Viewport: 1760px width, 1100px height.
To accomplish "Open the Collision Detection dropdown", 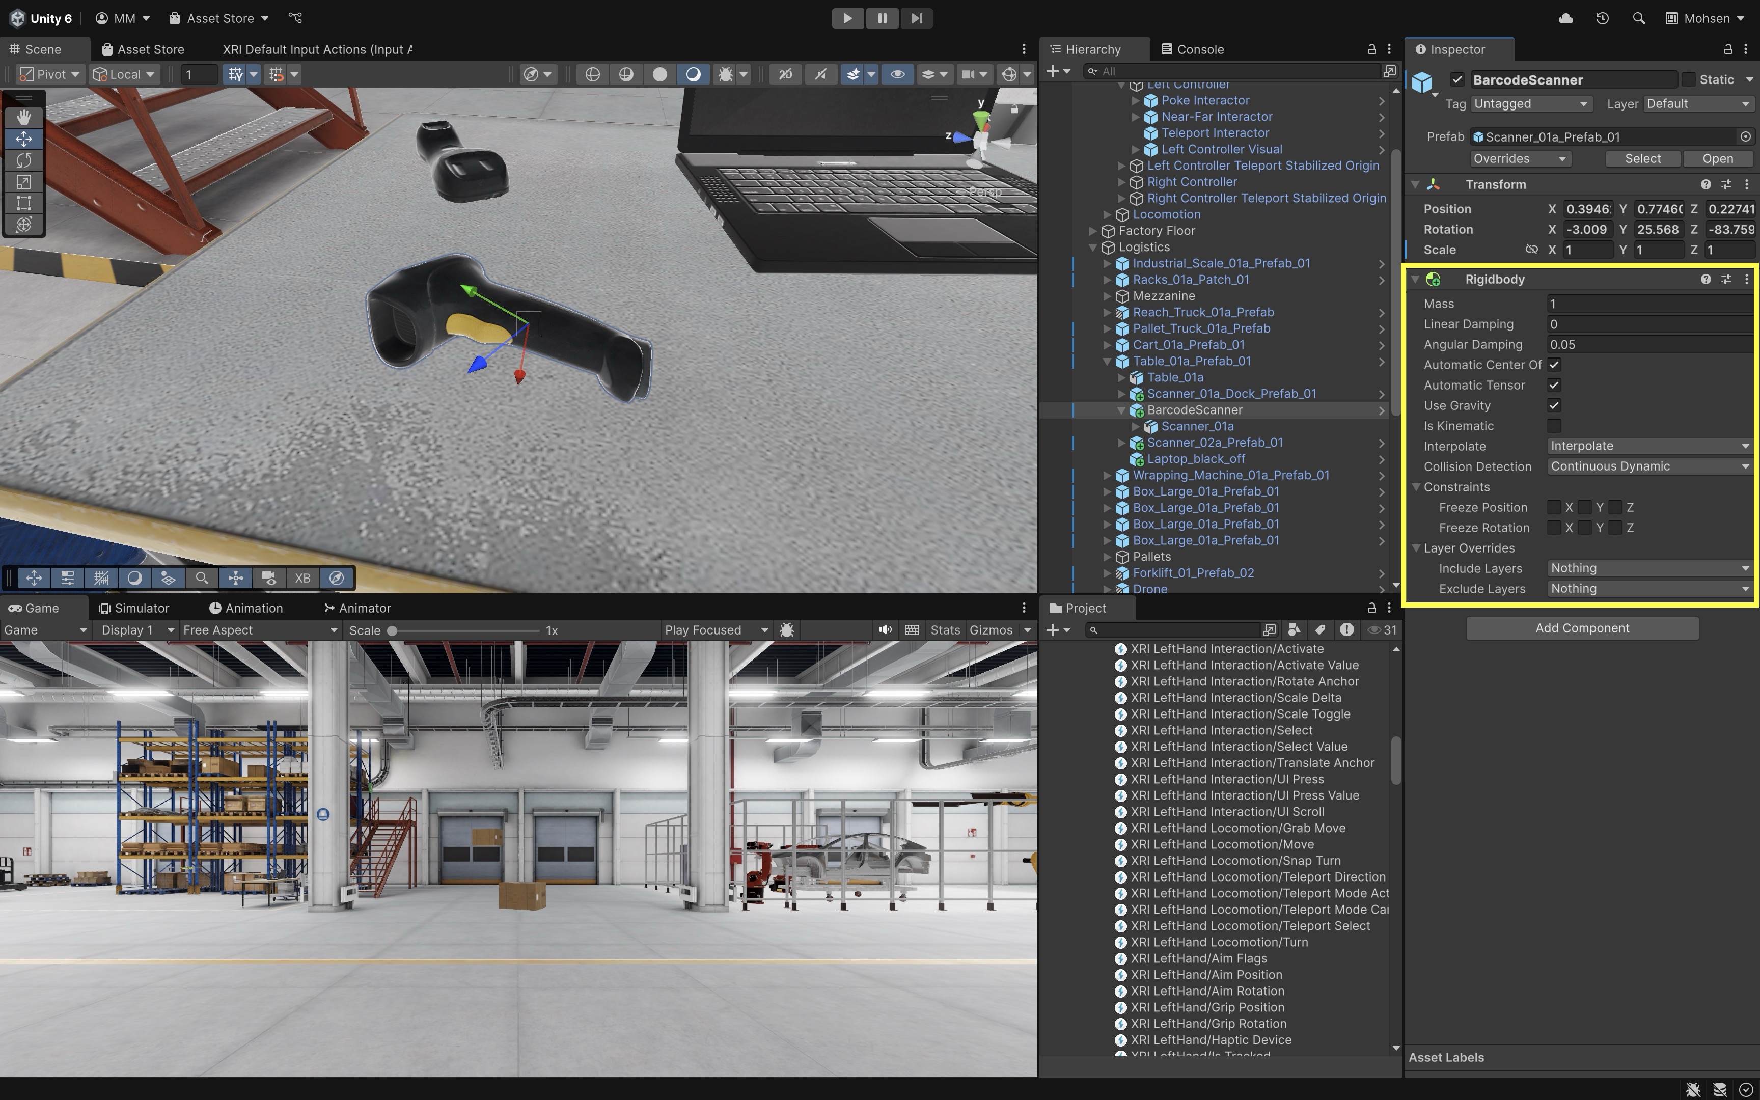I will point(1648,466).
